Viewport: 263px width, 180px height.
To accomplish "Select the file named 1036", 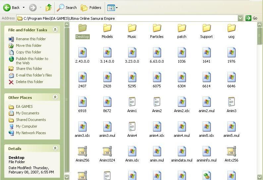I will tap(182, 55).
